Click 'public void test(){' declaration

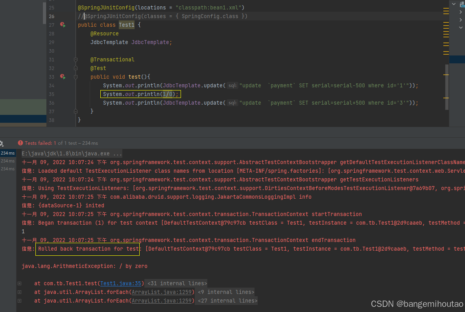(x=120, y=77)
